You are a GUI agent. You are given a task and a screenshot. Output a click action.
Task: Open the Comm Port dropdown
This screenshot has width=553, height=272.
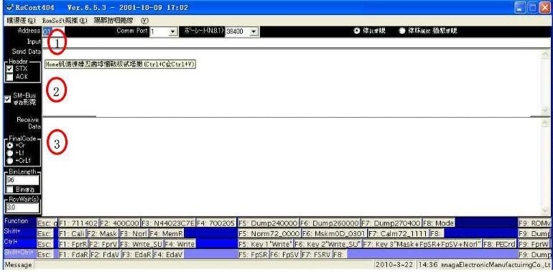click(x=172, y=32)
